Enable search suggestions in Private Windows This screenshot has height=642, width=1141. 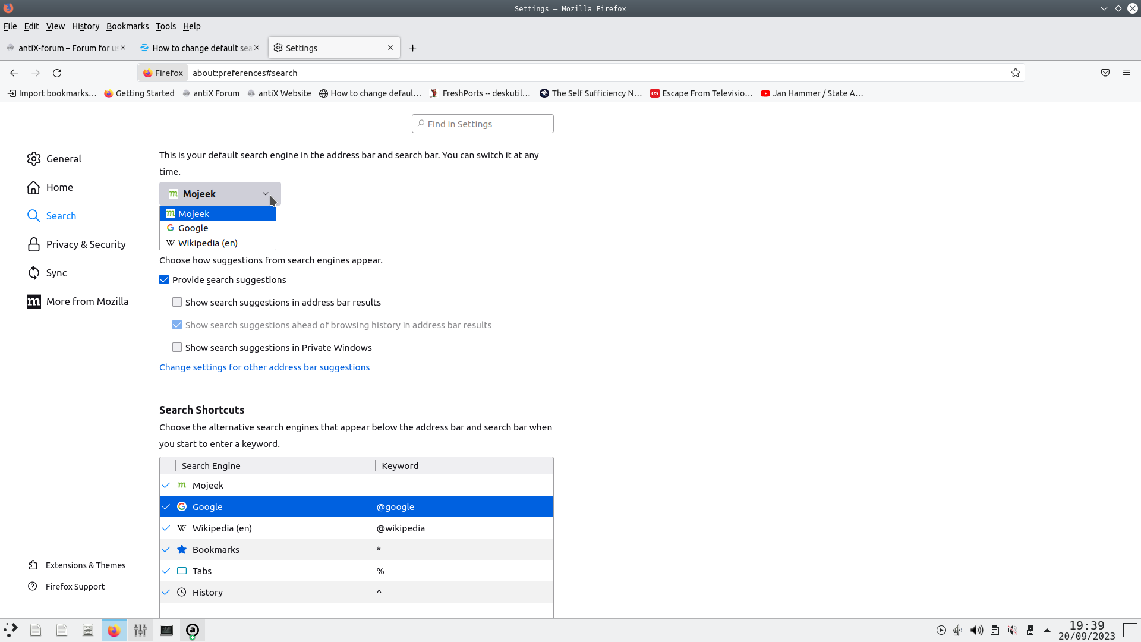pos(177,347)
